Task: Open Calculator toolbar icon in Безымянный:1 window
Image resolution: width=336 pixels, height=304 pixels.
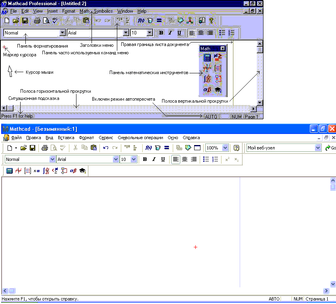Action: pyautogui.click(x=10, y=171)
